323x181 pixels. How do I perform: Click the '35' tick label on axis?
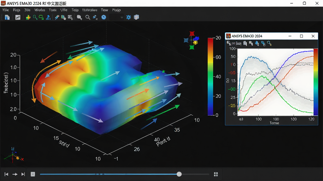tap(177, 130)
